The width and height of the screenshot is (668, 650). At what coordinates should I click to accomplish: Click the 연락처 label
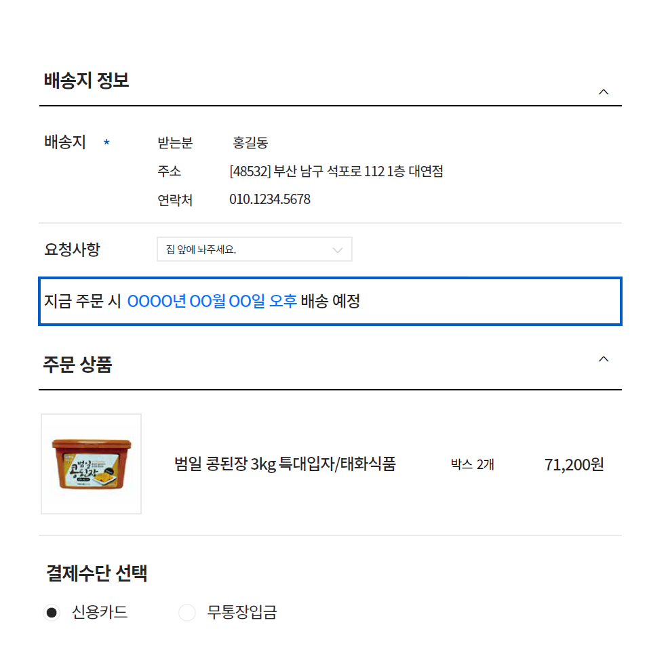click(175, 200)
